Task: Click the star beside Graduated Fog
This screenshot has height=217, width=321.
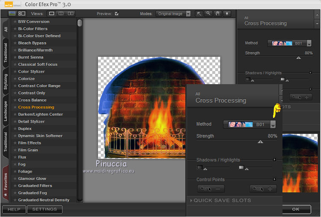Action: click(15, 193)
